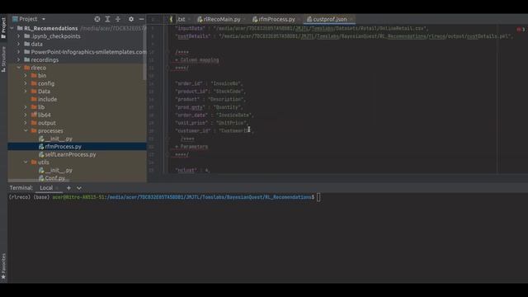Open the Project tool window sidebar button
Viewport: 528px width, 297px height.
pyautogui.click(x=3, y=28)
